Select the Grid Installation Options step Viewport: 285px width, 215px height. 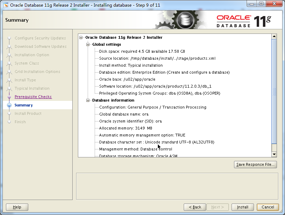37,72
